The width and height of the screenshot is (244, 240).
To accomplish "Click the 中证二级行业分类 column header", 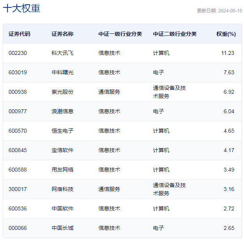I will [175, 34].
